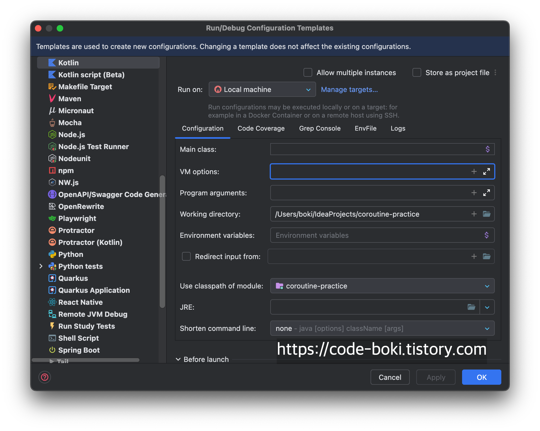Viewport: 540px width, 431px height.
Task: Click the JRE browse folder icon
Action: 471,307
